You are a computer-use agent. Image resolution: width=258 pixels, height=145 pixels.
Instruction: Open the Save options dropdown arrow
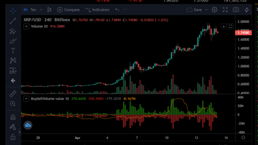coord(206,10)
